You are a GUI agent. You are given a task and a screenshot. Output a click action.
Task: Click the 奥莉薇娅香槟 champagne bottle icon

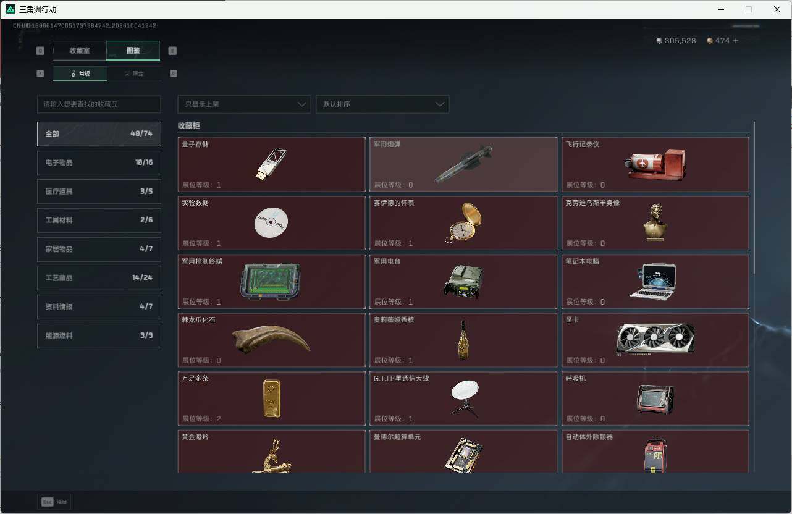463,340
